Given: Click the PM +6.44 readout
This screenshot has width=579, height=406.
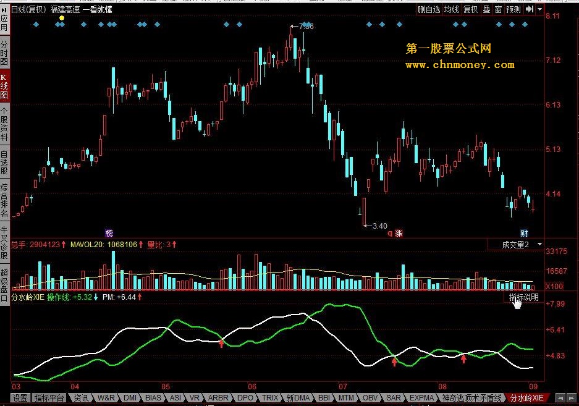Looking at the screenshot, I should [x=122, y=297].
